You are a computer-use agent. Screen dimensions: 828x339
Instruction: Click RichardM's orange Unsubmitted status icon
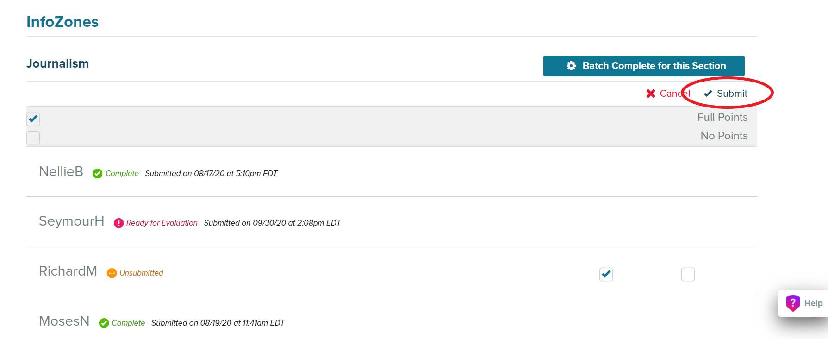(x=112, y=273)
